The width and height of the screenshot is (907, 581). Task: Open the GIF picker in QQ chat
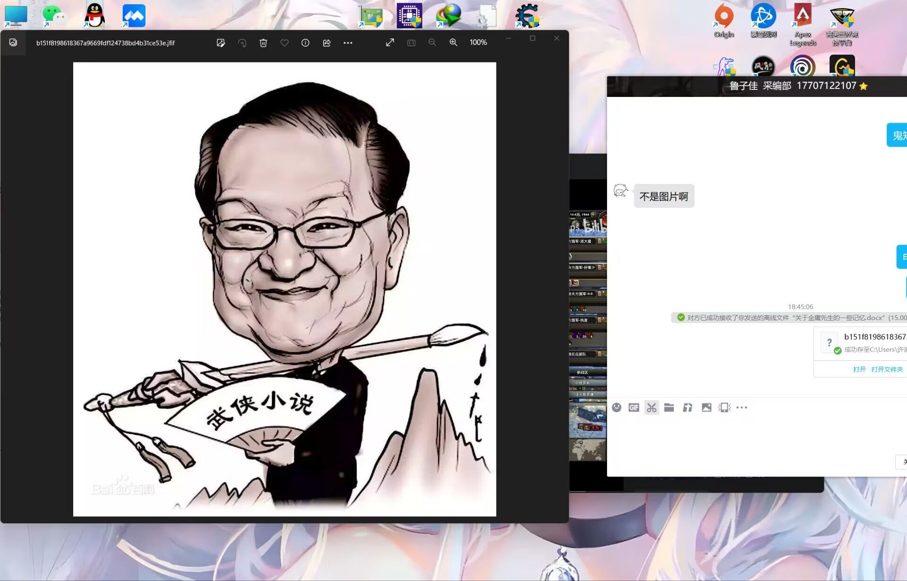634,408
